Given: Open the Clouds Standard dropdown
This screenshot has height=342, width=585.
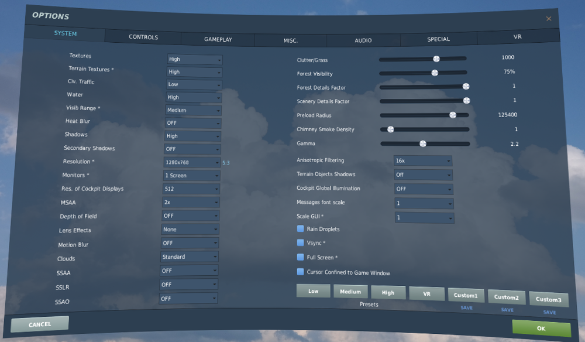Looking at the screenshot, I should [190, 256].
